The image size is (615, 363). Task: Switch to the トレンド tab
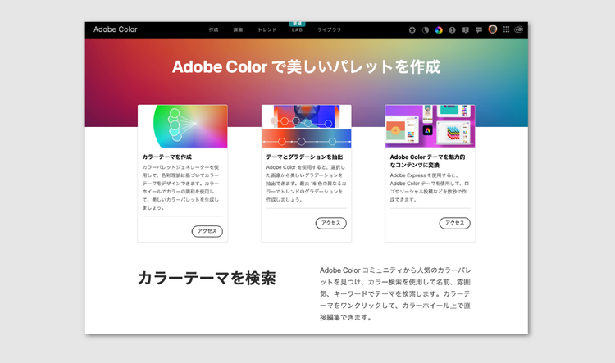point(267,29)
